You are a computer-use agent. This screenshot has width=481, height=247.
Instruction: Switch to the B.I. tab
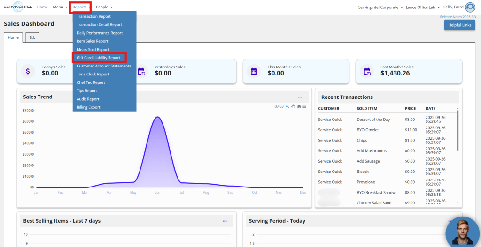pyautogui.click(x=32, y=37)
